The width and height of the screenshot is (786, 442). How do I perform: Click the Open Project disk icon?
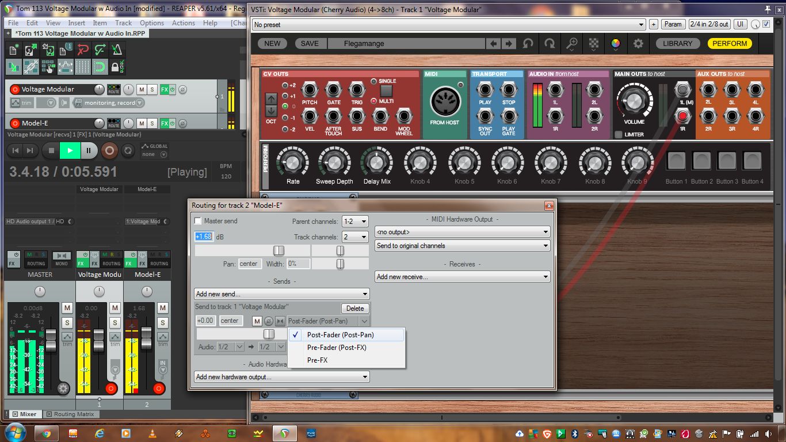[x=30, y=50]
